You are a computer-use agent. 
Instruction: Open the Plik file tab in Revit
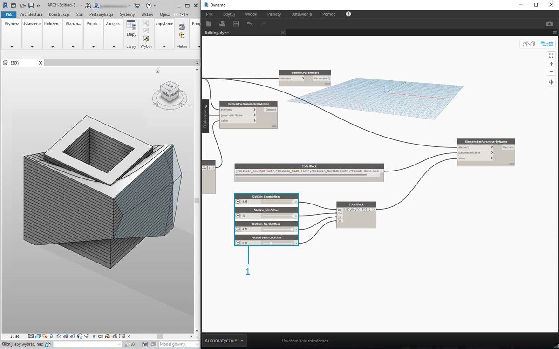[9, 14]
